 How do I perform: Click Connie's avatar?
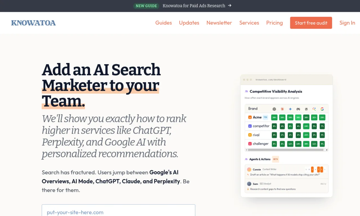[249, 170]
